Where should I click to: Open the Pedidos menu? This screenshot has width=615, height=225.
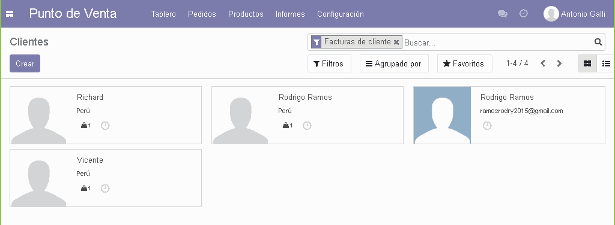click(x=202, y=14)
